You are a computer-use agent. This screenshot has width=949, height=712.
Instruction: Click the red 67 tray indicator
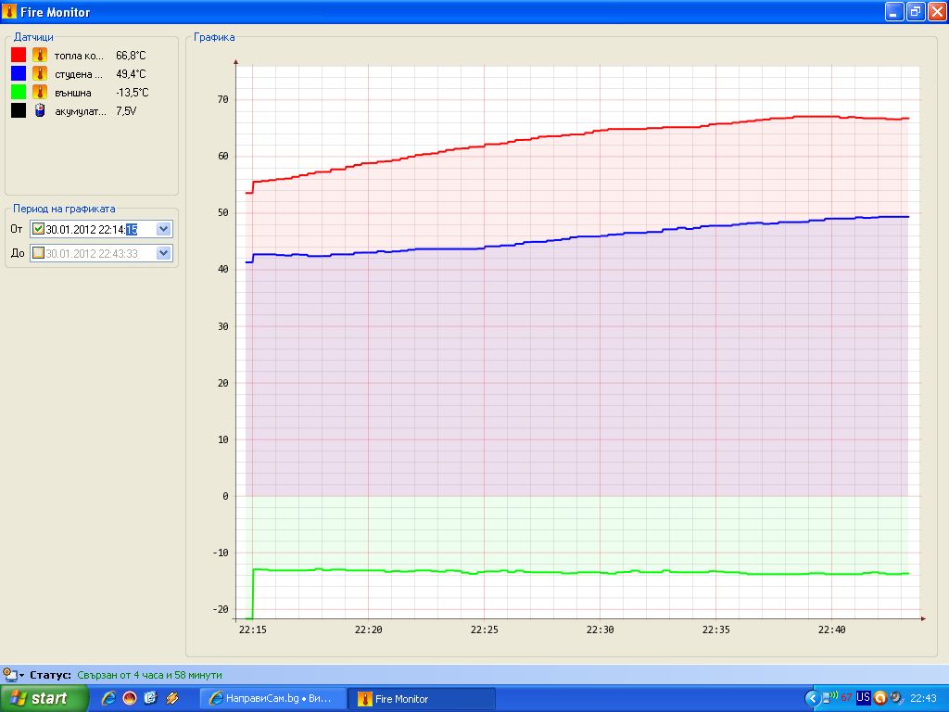pos(846,697)
